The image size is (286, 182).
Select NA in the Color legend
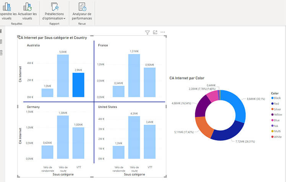coord(275,126)
